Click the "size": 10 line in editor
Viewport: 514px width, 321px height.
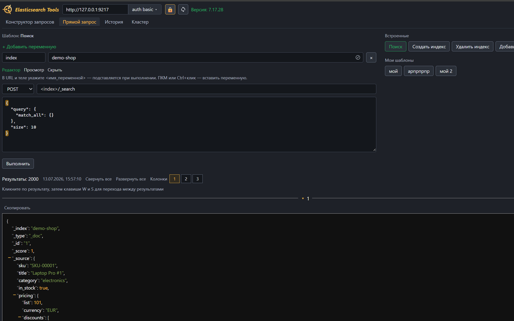point(23,127)
